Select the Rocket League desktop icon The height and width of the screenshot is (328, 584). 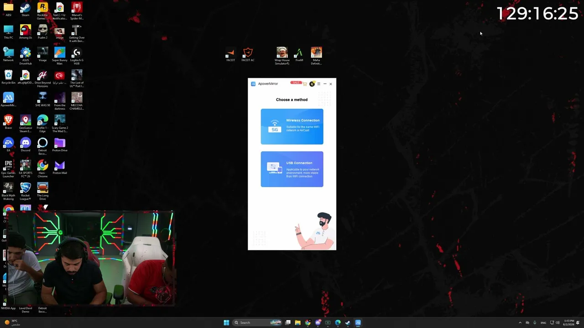click(26, 192)
